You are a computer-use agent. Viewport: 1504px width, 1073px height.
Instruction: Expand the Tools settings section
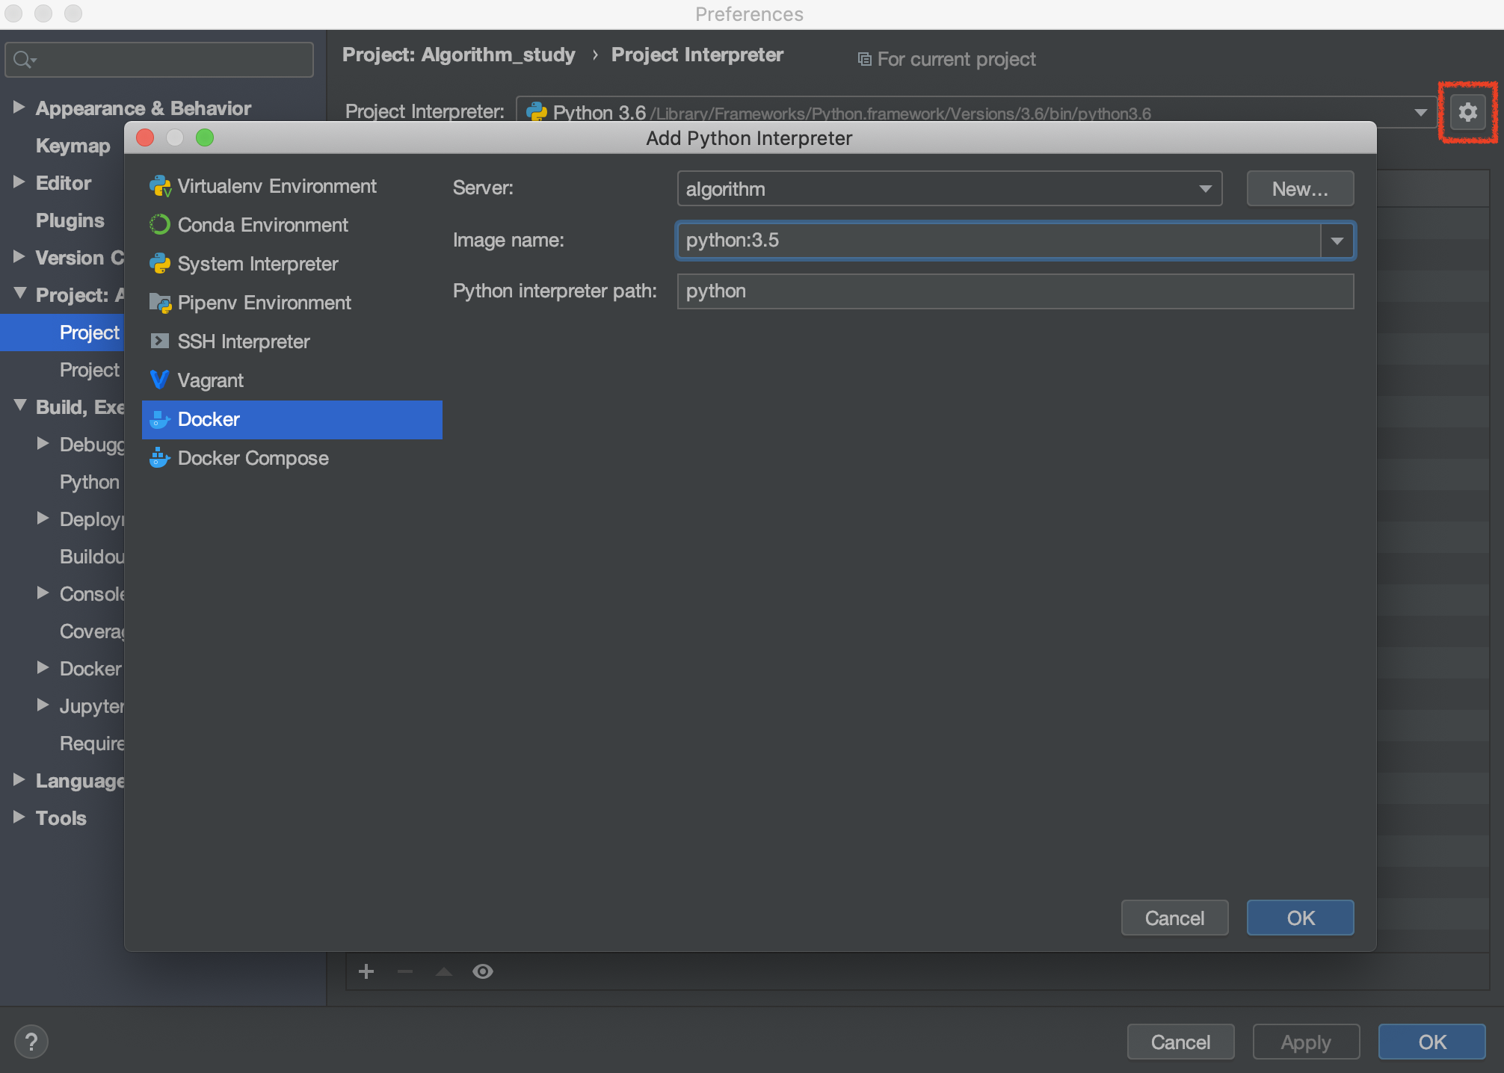[19, 817]
